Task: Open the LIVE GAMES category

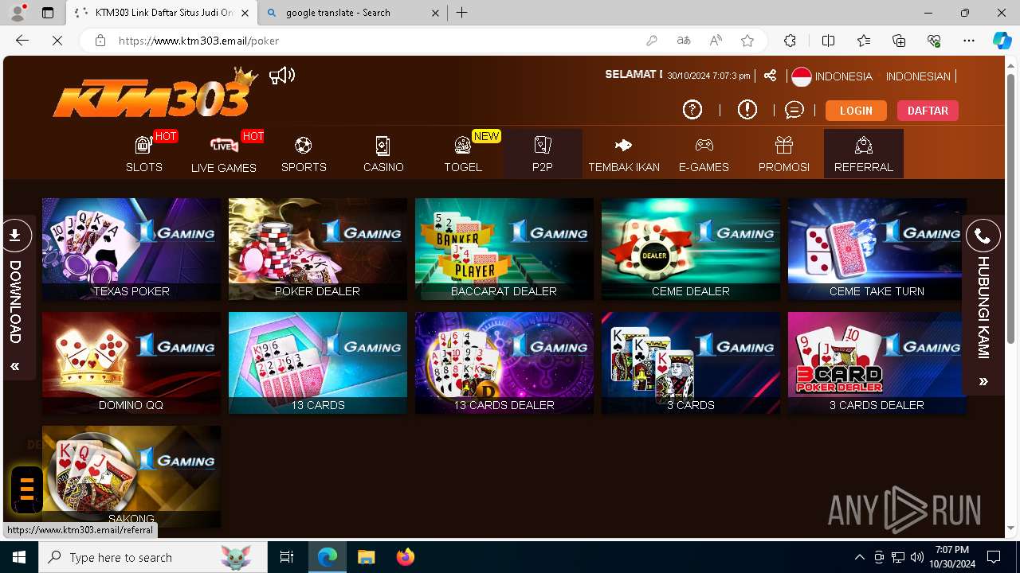Action: pos(224,154)
